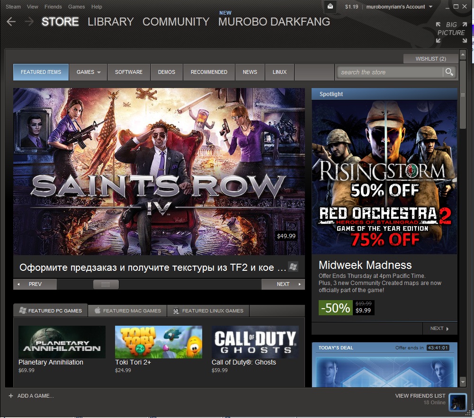Click the Russian pre-order caption text
Screen dimensions: 474x418
coord(152,267)
